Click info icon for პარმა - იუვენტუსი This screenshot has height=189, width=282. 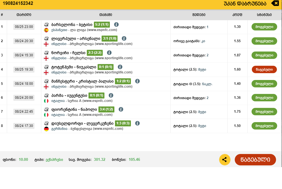(111, 95)
